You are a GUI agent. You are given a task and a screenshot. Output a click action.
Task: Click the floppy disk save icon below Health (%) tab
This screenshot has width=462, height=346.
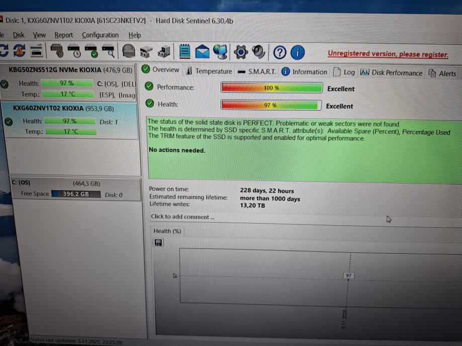pos(158,243)
